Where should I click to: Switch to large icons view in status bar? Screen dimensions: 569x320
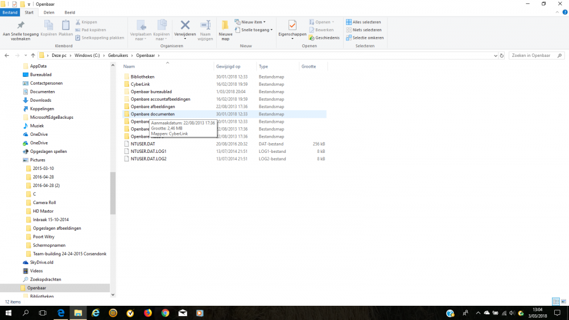click(x=563, y=301)
